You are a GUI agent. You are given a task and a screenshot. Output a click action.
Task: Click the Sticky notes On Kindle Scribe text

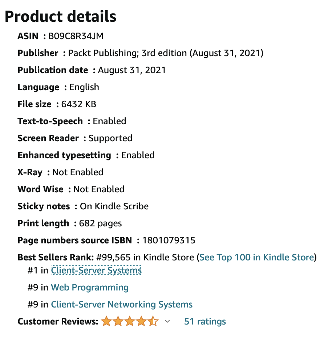click(83, 206)
